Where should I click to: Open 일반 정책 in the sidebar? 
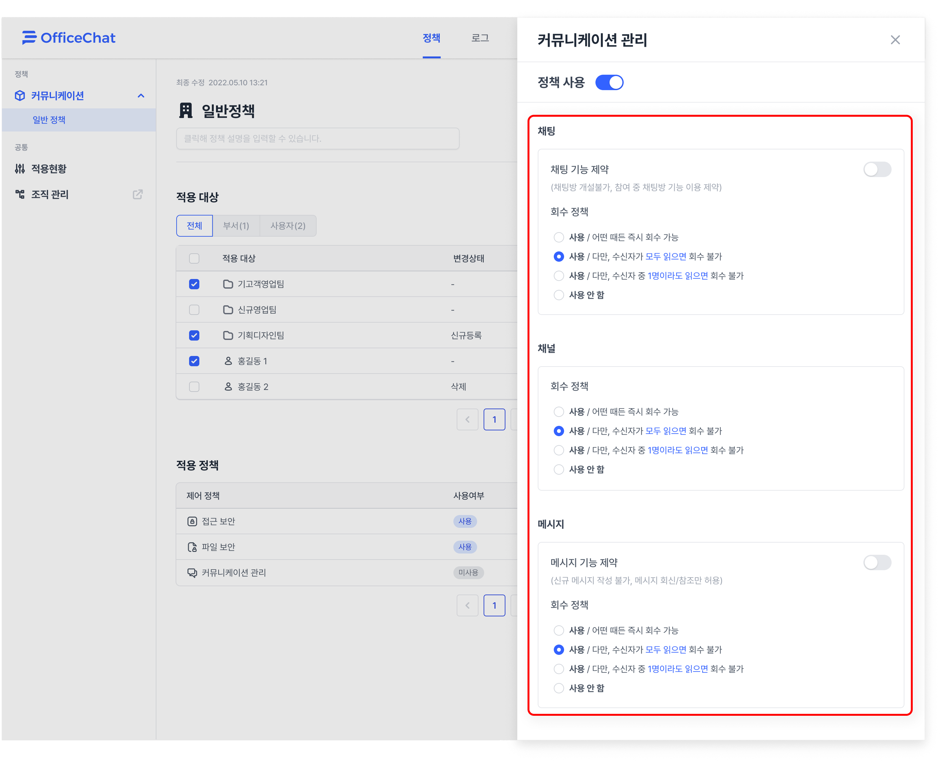coord(49,120)
